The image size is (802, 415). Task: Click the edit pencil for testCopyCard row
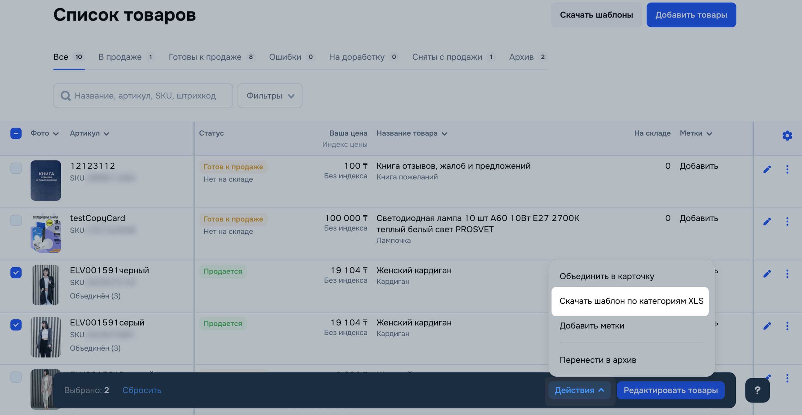(767, 222)
